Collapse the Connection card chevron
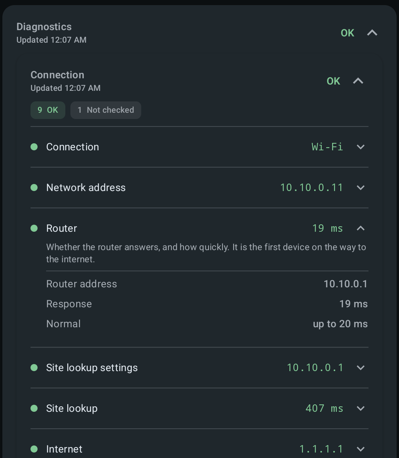399x458 pixels. coord(358,81)
